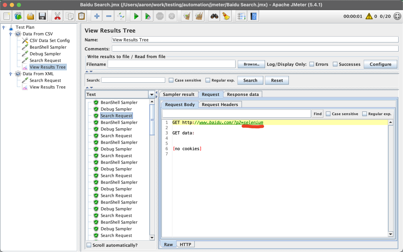Click the Name input field
The height and width of the screenshot is (252, 403).
point(255,40)
